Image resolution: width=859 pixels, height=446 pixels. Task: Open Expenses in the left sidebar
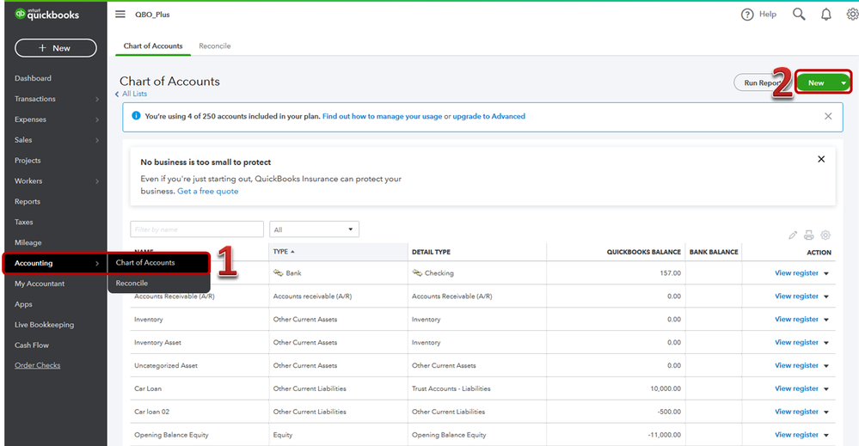31,119
